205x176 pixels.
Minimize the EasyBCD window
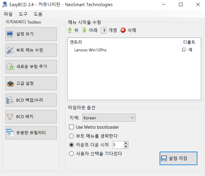point(164,4)
